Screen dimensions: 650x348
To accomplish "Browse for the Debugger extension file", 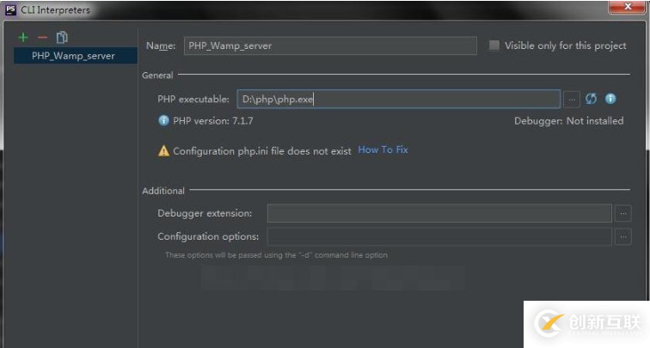I will pos(622,213).
